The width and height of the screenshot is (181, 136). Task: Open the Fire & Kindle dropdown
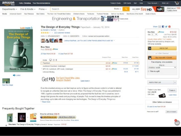point(28,9)
